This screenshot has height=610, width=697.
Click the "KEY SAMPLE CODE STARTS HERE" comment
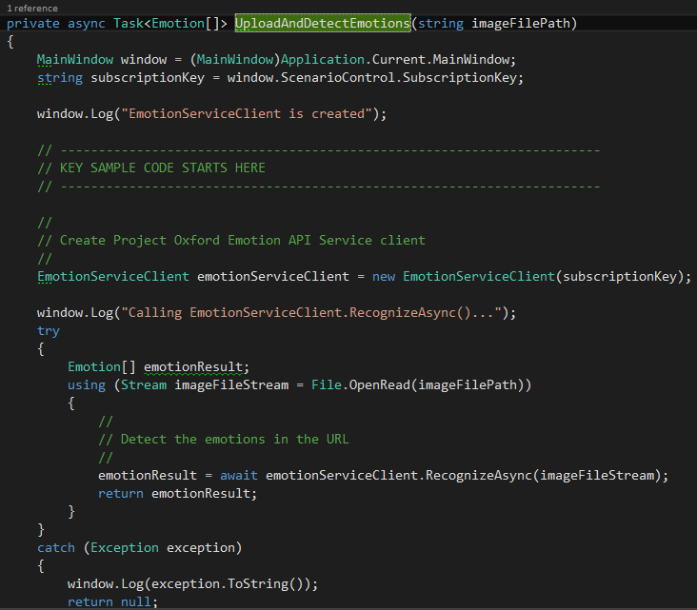[162, 167]
